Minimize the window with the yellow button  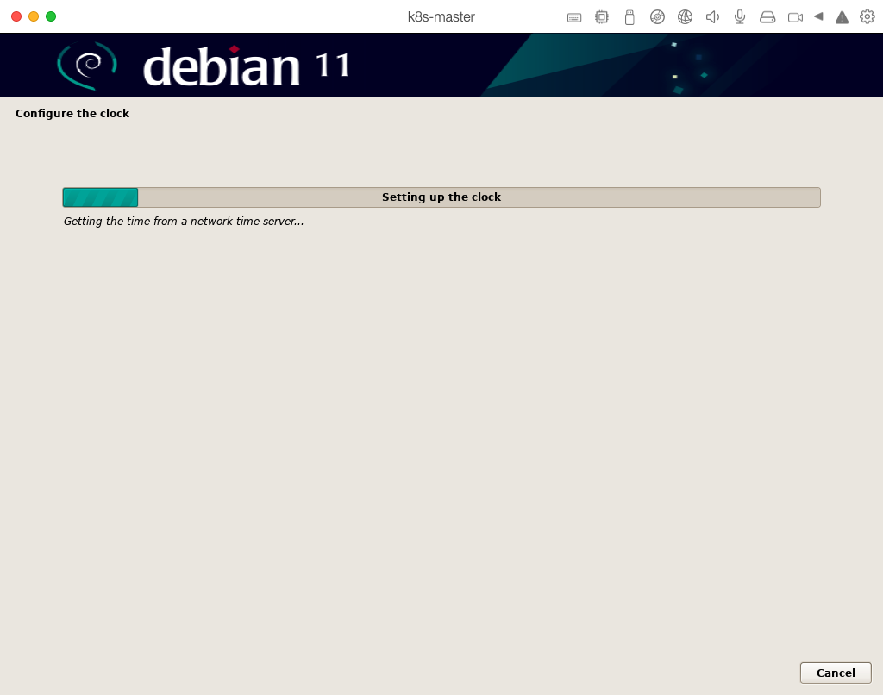point(34,16)
